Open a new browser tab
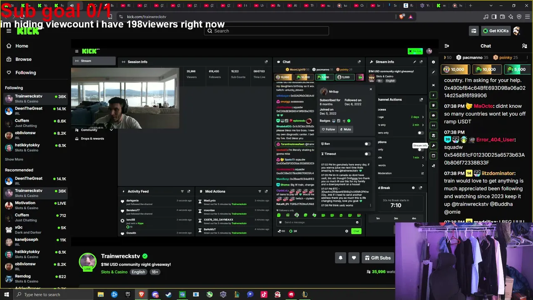 [x=471, y=6]
